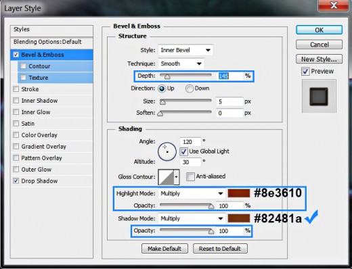Image resolution: width=352 pixels, height=269 pixels.
Task: Click the Depth slider handle
Action: (x=167, y=77)
